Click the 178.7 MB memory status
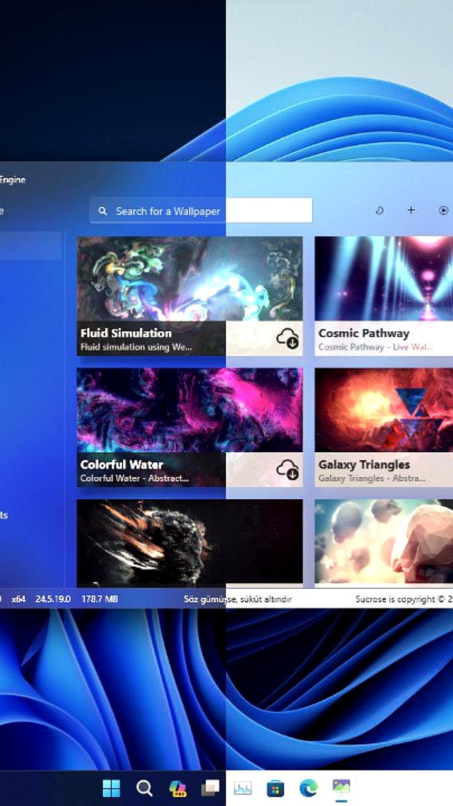 tap(99, 599)
